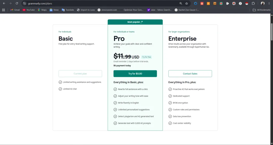Click the red star extension icon
The image size is (273, 145).
coord(202,3)
